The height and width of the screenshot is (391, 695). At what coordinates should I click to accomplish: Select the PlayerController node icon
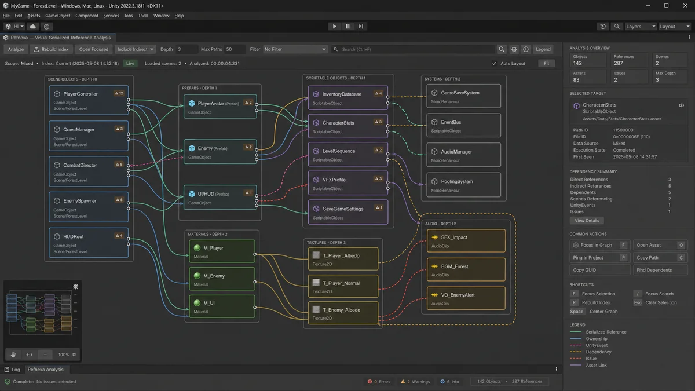coord(57,94)
